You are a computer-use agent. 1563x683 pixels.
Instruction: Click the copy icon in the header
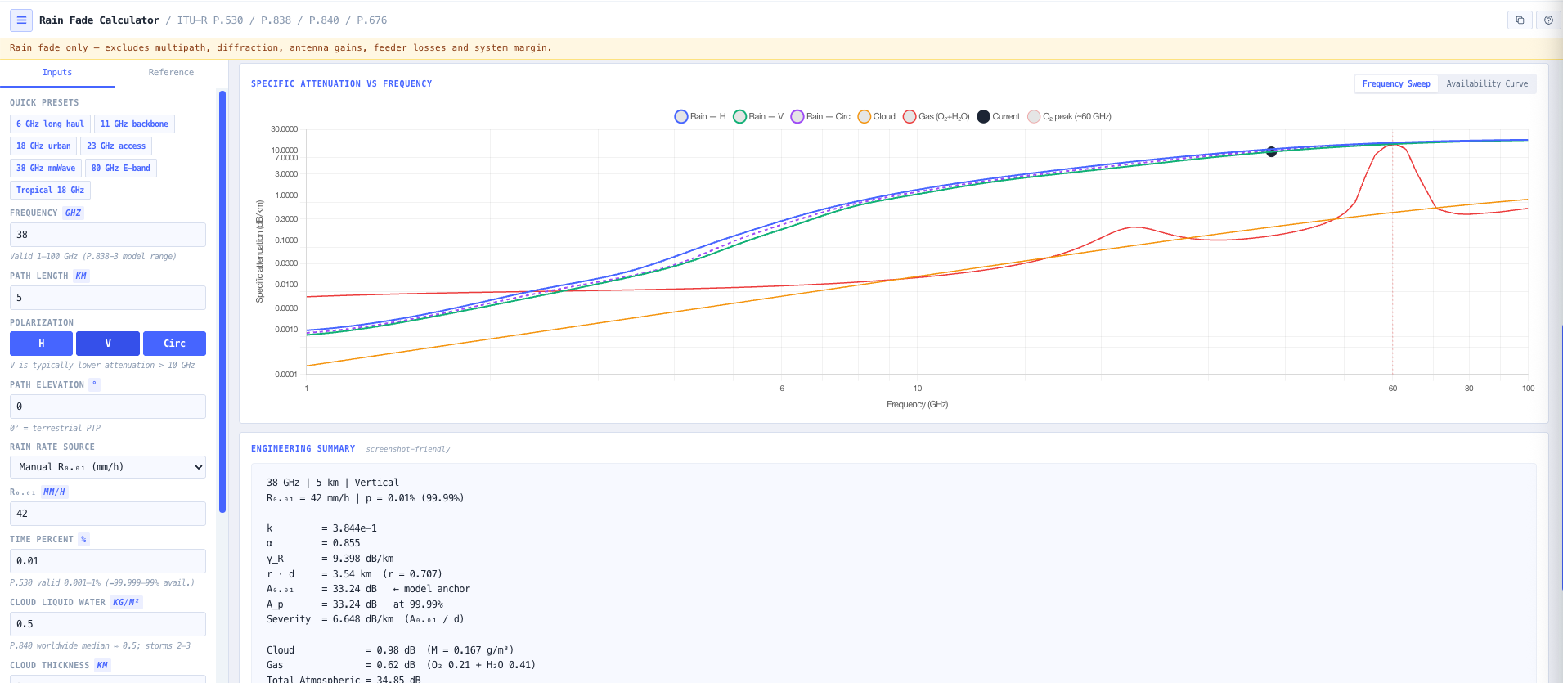tap(1520, 20)
